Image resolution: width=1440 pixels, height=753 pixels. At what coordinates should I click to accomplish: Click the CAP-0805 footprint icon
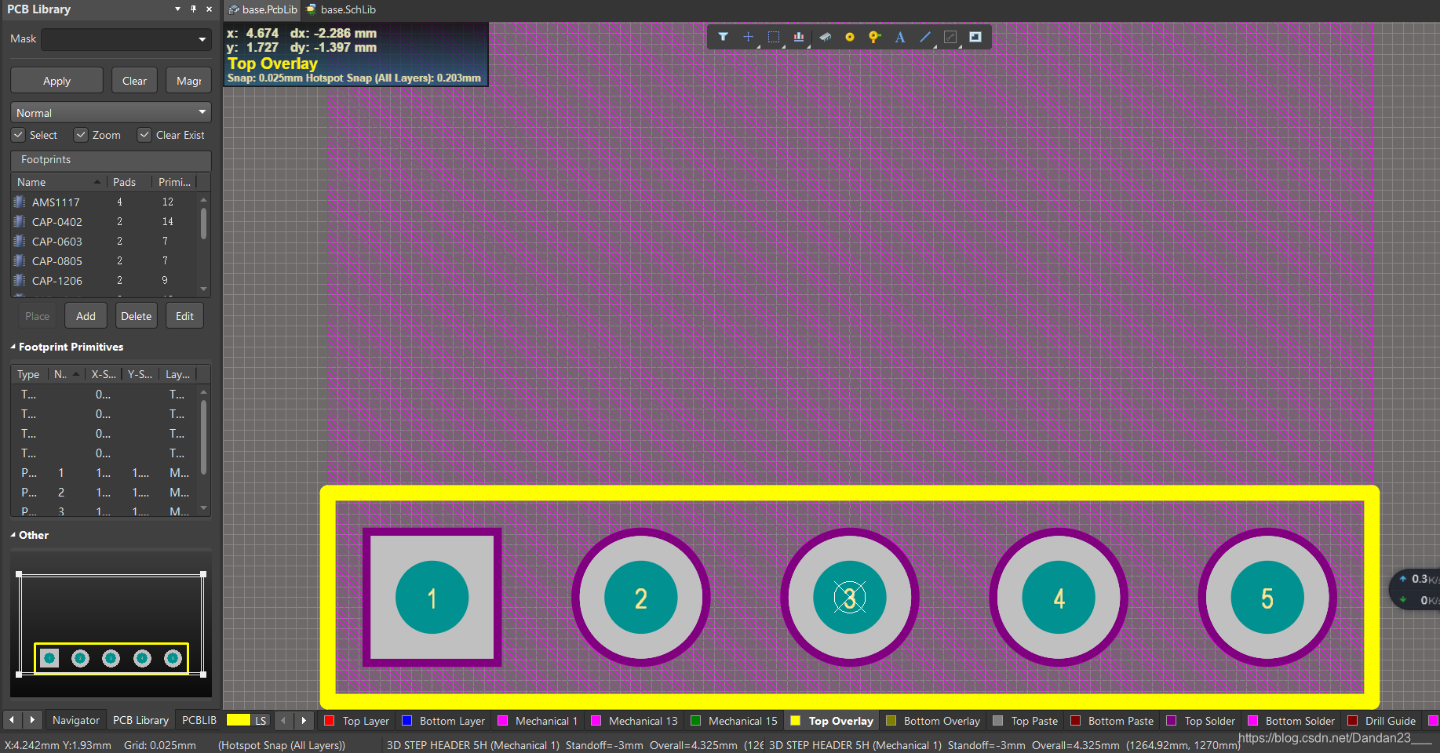[x=20, y=260]
